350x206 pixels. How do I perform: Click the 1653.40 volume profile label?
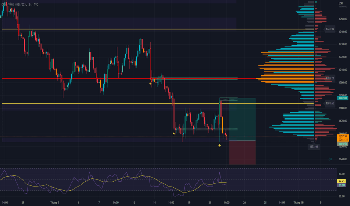[314, 146]
